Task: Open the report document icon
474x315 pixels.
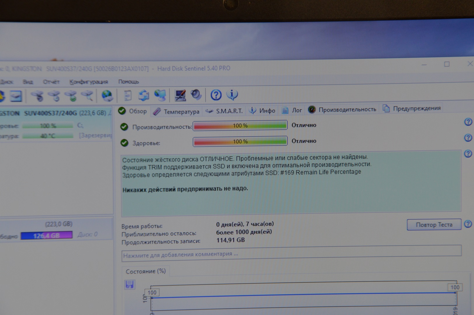Action: click(x=128, y=95)
